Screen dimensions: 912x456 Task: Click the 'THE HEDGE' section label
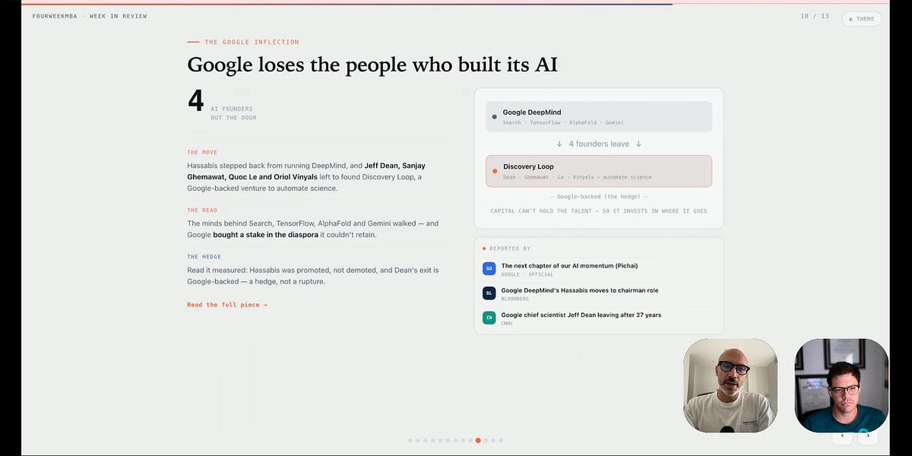204,256
